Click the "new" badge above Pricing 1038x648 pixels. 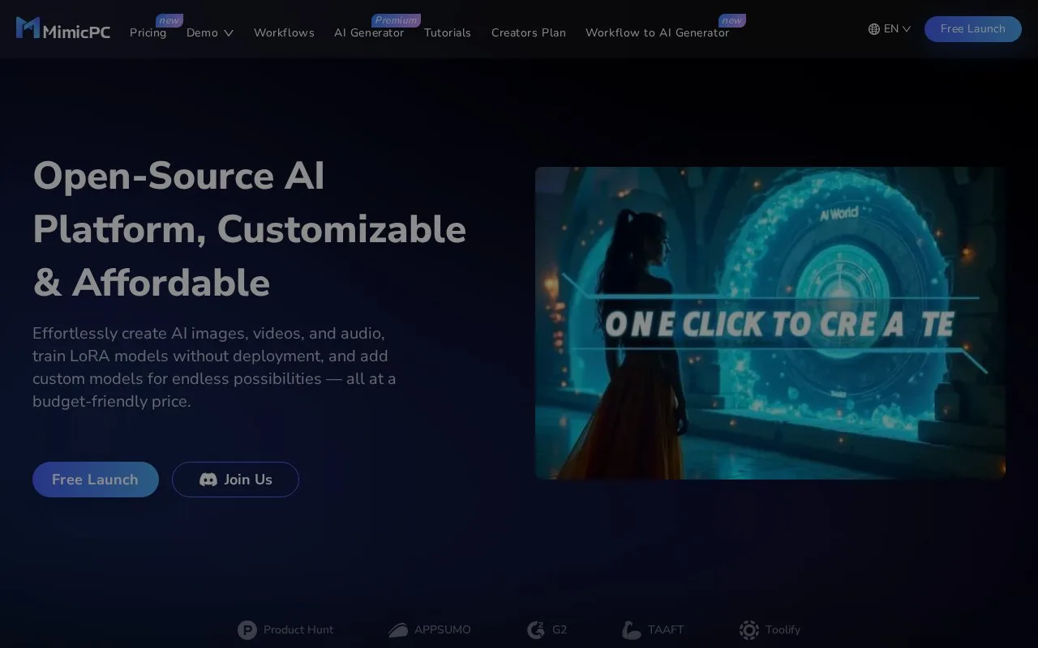[169, 20]
